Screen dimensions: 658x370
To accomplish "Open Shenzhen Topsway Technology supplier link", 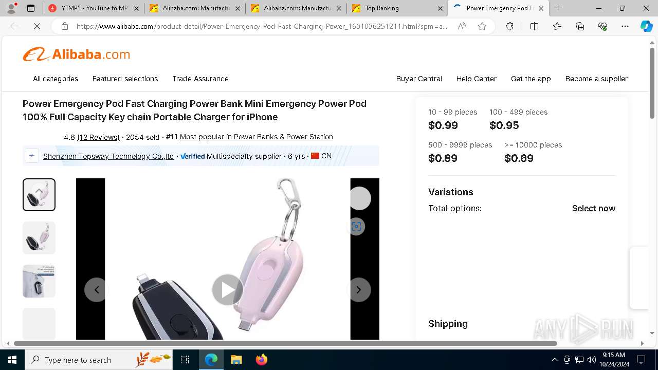I will coord(108,156).
